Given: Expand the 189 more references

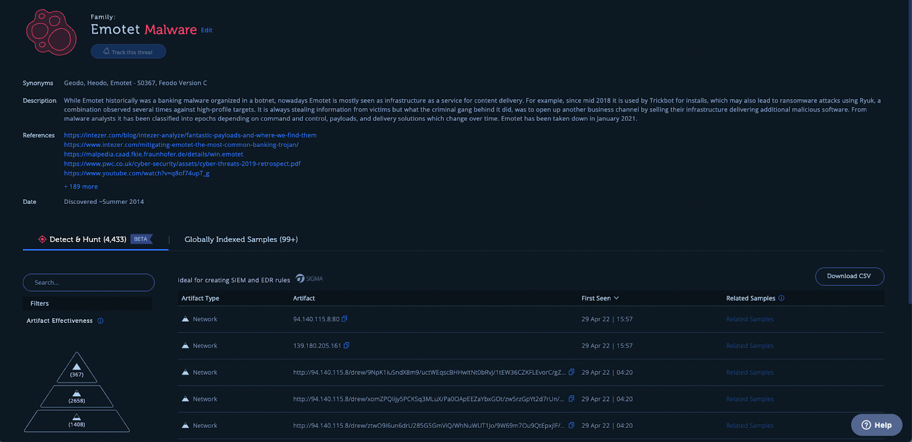Looking at the screenshot, I should pyautogui.click(x=81, y=186).
